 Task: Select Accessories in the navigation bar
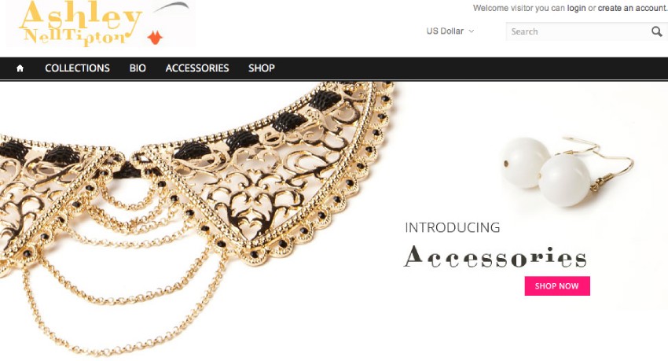197,68
